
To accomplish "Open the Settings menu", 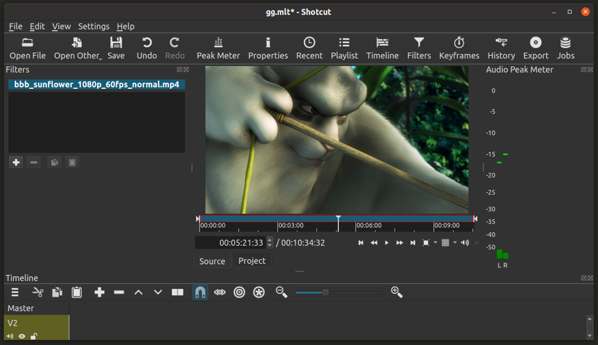I will tap(93, 26).
